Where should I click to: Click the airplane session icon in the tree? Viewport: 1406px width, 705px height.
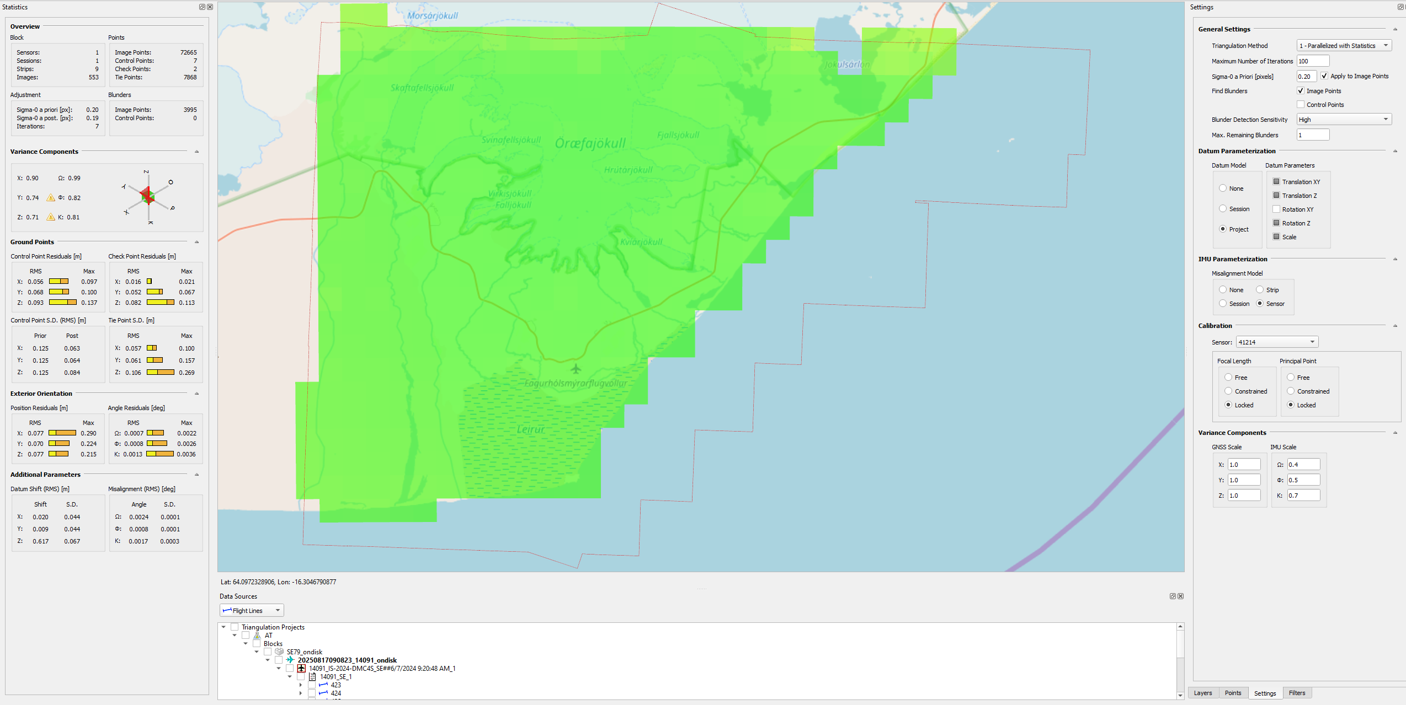point(290,660)
